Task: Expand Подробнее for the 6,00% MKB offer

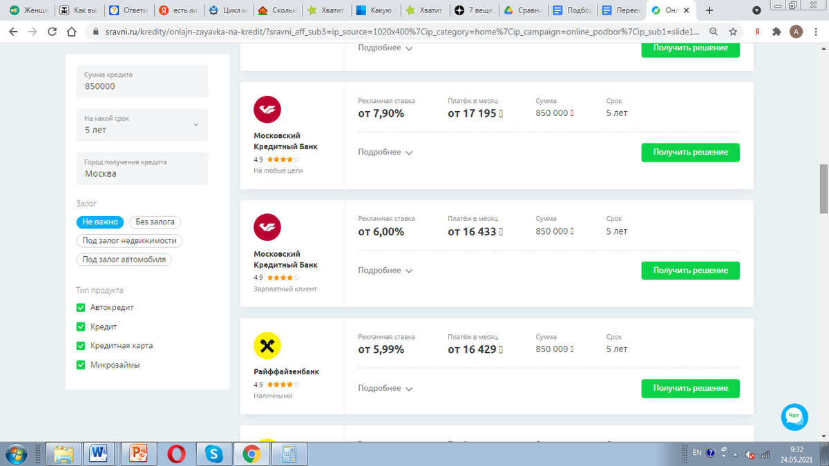Action: (x=385, y=271)
